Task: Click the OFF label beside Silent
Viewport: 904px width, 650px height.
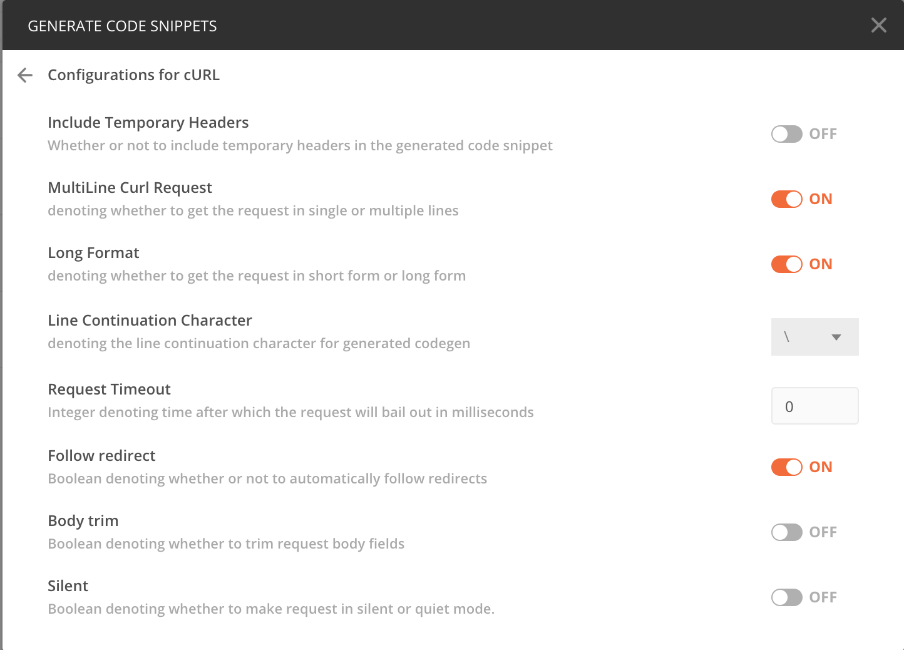Action: (824, 597)
